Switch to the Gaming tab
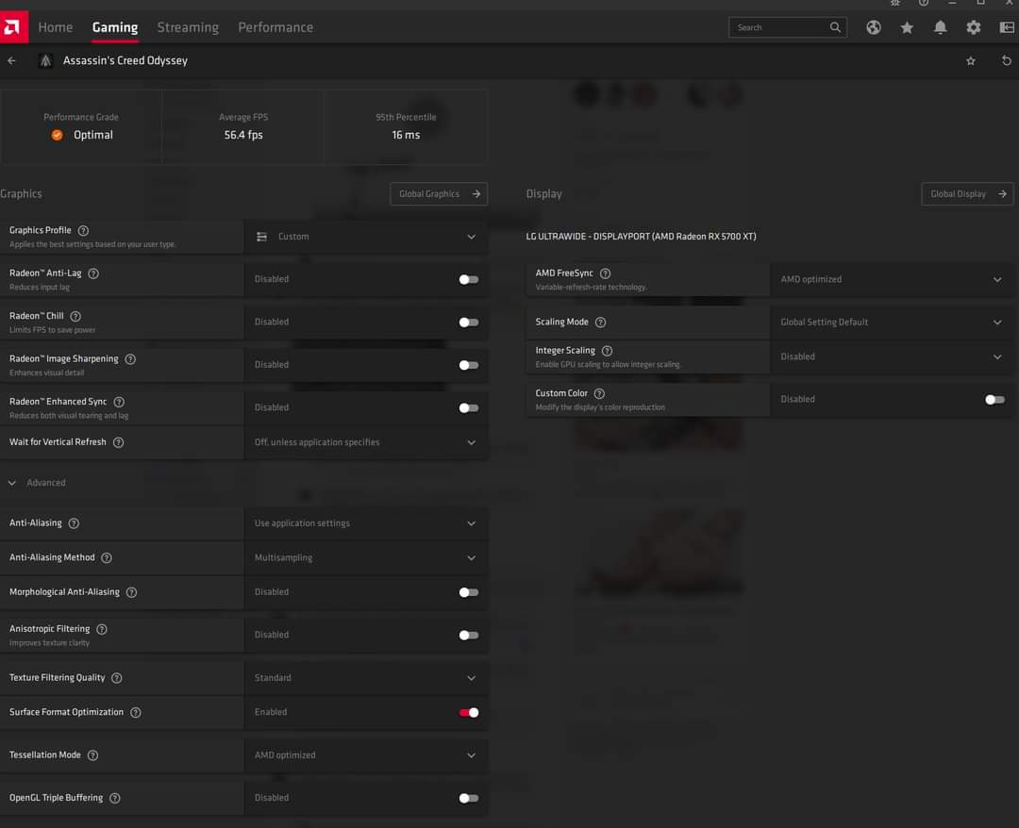Viewport: 1019px width, 828px height. click(115, 27)
